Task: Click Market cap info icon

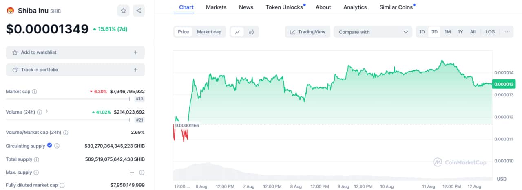Action: click(x=34, y=92)
